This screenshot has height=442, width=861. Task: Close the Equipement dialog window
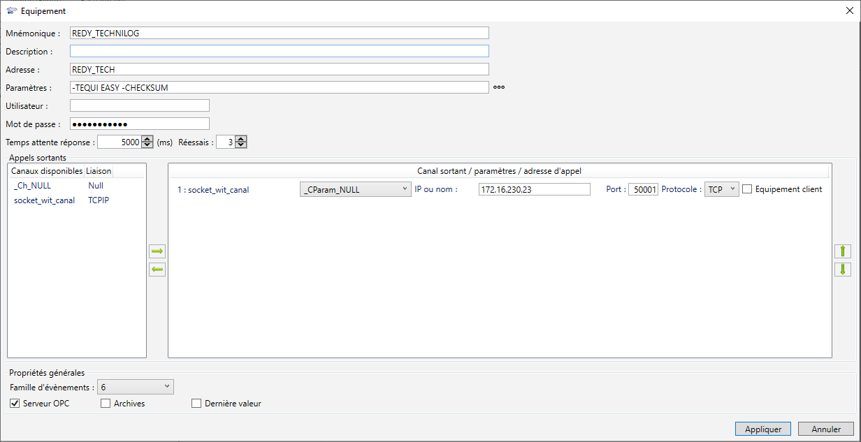tap(849, 10)
